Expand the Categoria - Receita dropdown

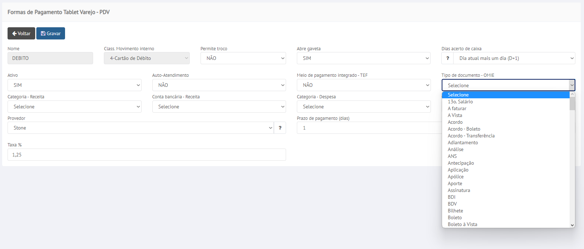74,107
